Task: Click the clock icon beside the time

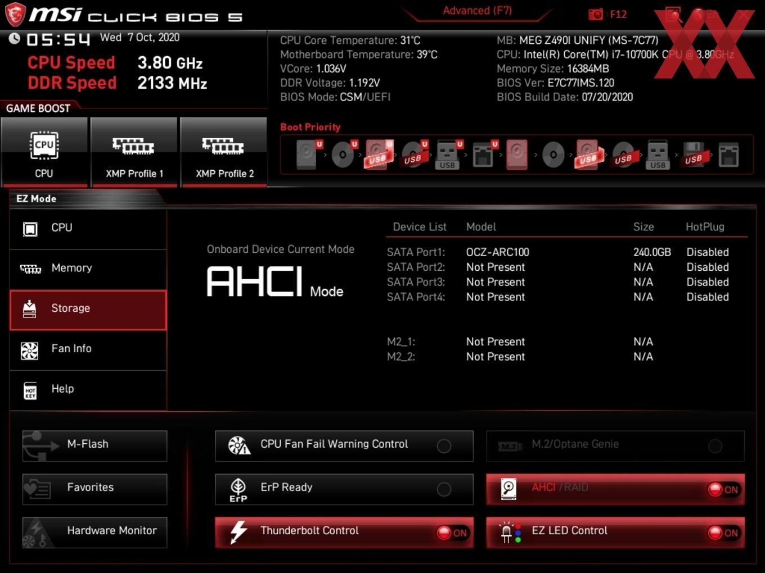Action: (x=15, y=38)
